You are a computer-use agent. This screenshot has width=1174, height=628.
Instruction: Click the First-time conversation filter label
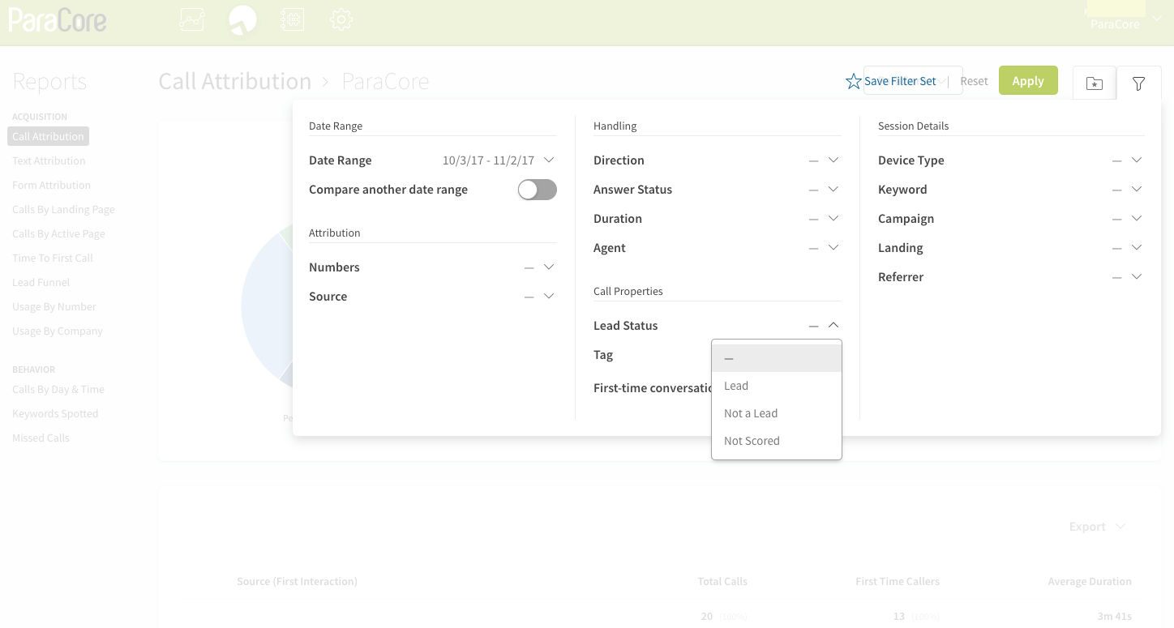[x=653, y=388]
